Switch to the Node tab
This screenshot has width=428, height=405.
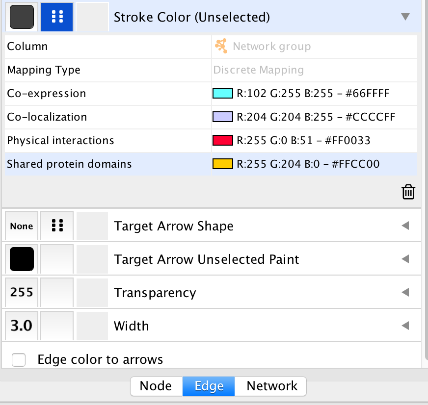click(156, 386)
